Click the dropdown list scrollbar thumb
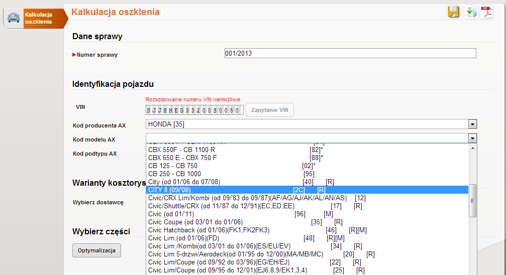The image size is (506, 275). pos(473,201)
